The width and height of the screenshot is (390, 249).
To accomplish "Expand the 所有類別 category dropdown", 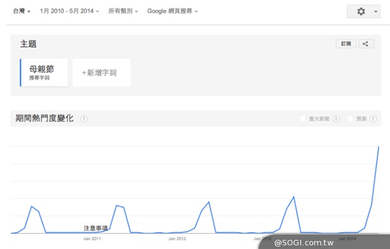I will coord(123,11).
